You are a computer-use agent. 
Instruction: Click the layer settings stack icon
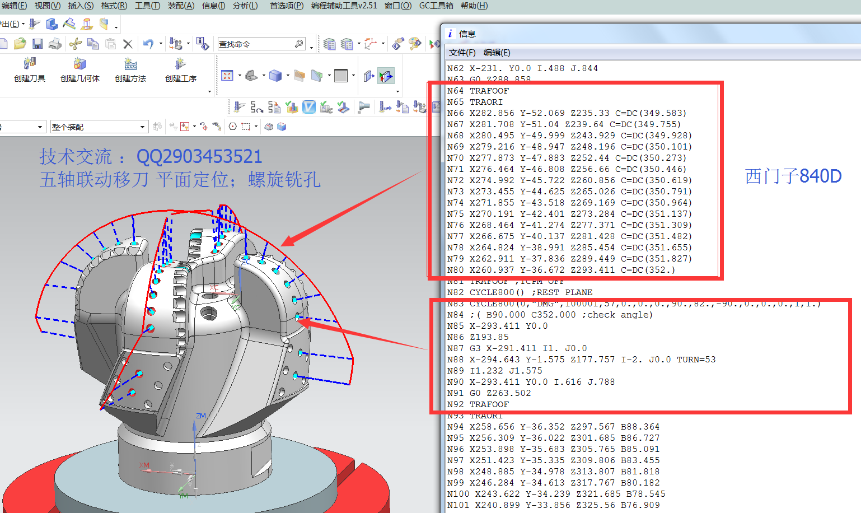[x=330, y=44]
